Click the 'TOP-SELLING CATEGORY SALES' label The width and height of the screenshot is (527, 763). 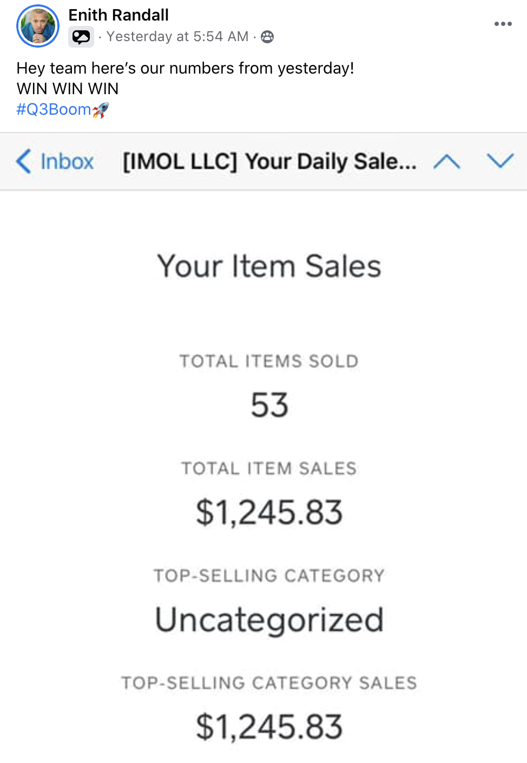[x=269, y=683]
